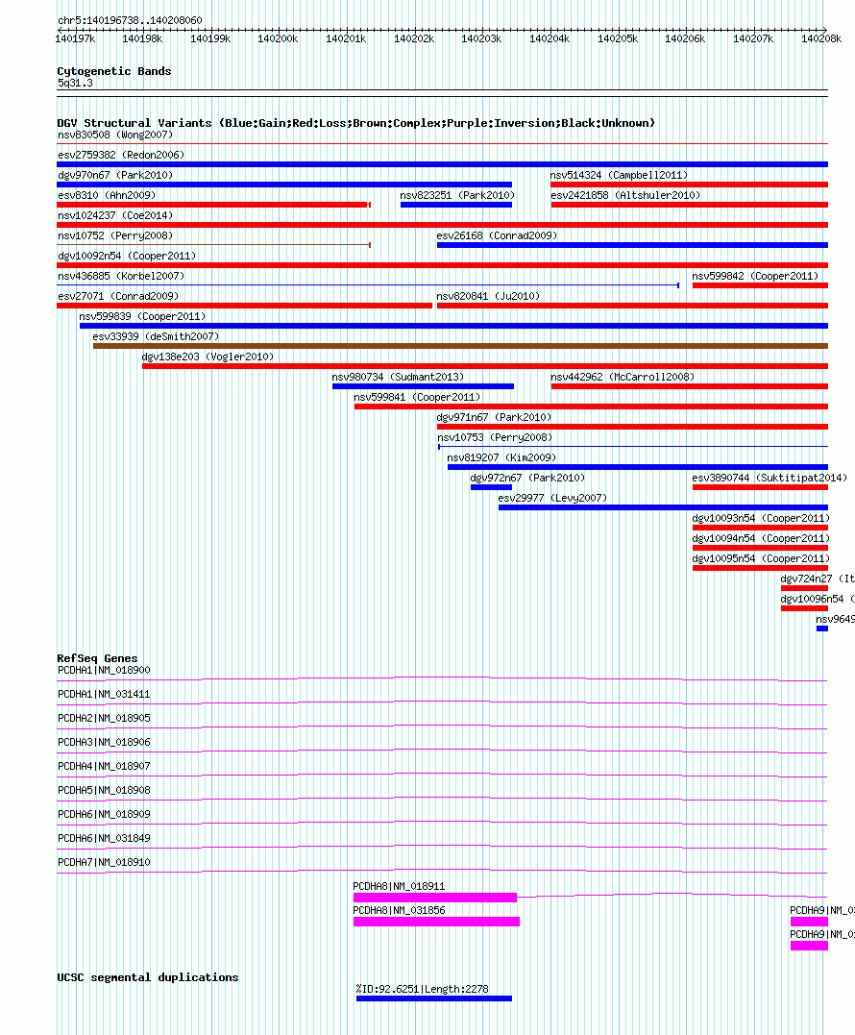Click the dgv10094n54 (Cooper2011) variant label
Image resolution: width=855 pixels, height=1035 pixels.
[761, 538]
